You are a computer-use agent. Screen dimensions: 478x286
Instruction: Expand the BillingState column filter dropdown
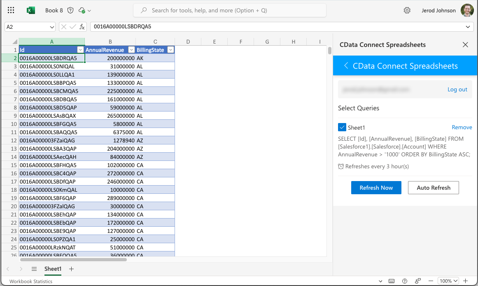coord(170,50)
